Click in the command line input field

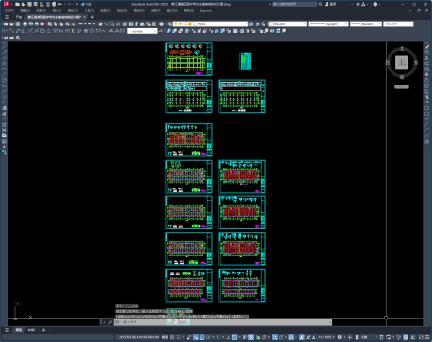[223, 322]
